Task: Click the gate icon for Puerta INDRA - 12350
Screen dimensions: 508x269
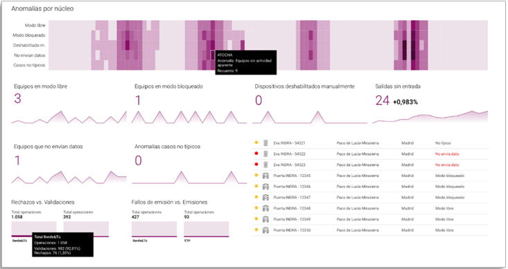Action: pyautogui.click(x=265, y=230)
